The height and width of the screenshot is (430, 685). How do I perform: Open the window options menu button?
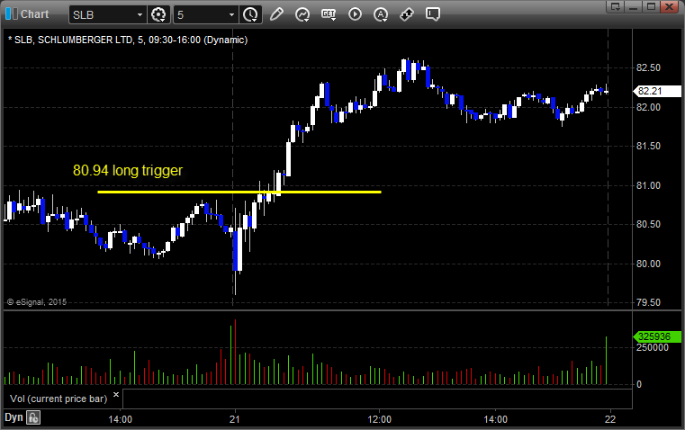[615, 6]
